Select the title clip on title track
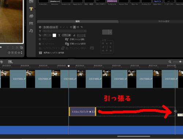This screenshot has height=139, width=183. (82, 112)
